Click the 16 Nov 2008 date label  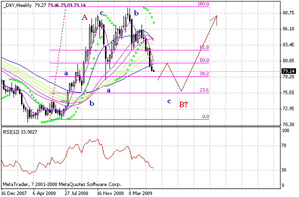[110, 194]
